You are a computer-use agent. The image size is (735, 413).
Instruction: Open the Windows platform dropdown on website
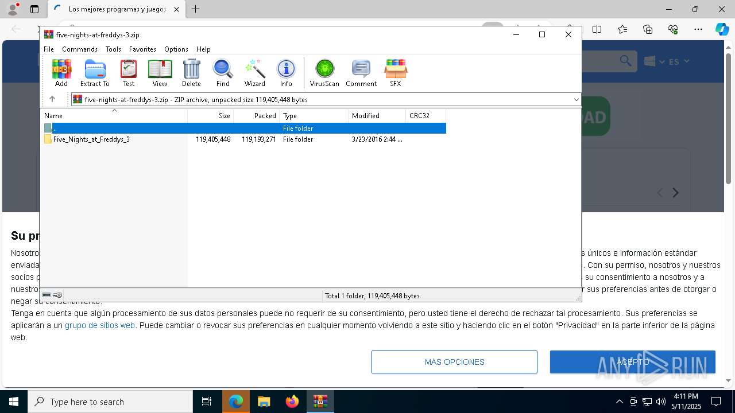pos(654,61)
